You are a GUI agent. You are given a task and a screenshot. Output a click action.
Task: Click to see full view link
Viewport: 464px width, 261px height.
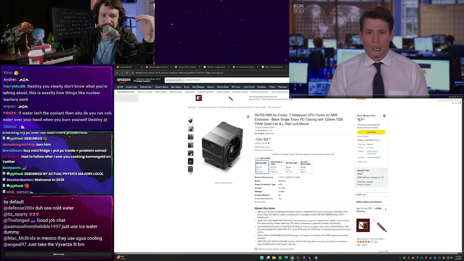click(223, 183)
